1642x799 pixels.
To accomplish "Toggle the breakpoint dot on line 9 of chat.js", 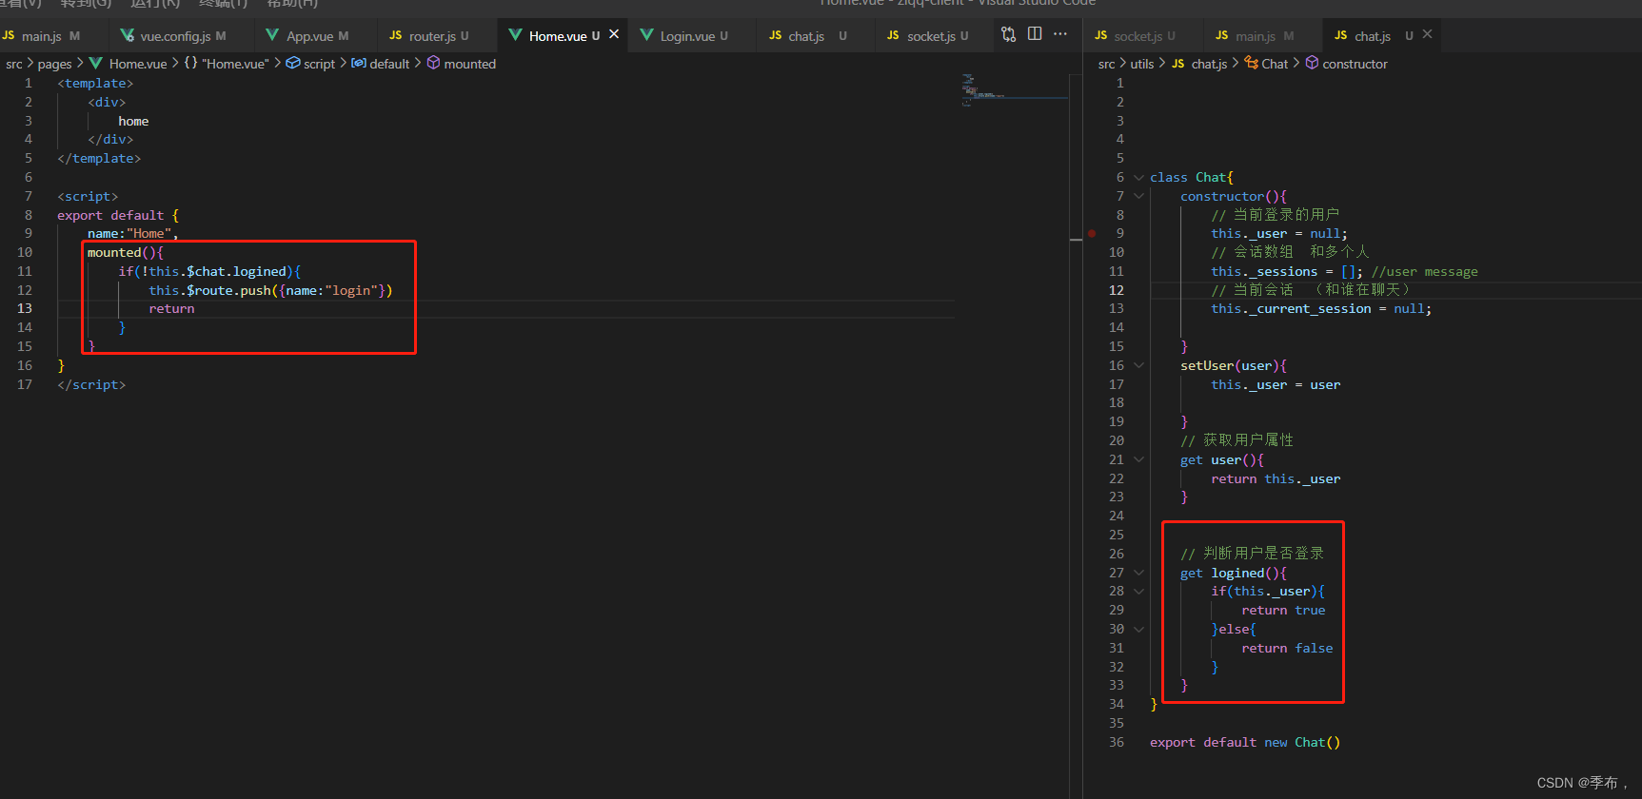I will click(x=1092, y=233).
